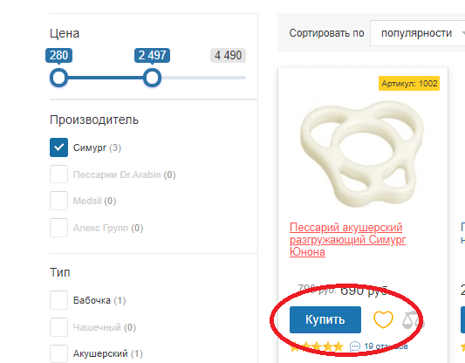Toggle the Чашечный type checkbox
Screen dimensions: 465x363
[58, 327]
